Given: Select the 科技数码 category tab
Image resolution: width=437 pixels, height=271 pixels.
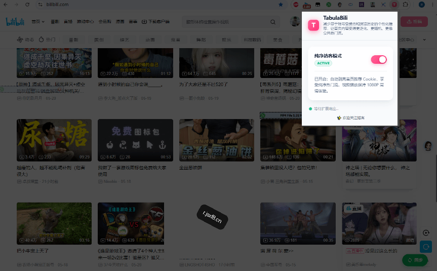Looking at the screenshot, I should (x=252, y=40).
